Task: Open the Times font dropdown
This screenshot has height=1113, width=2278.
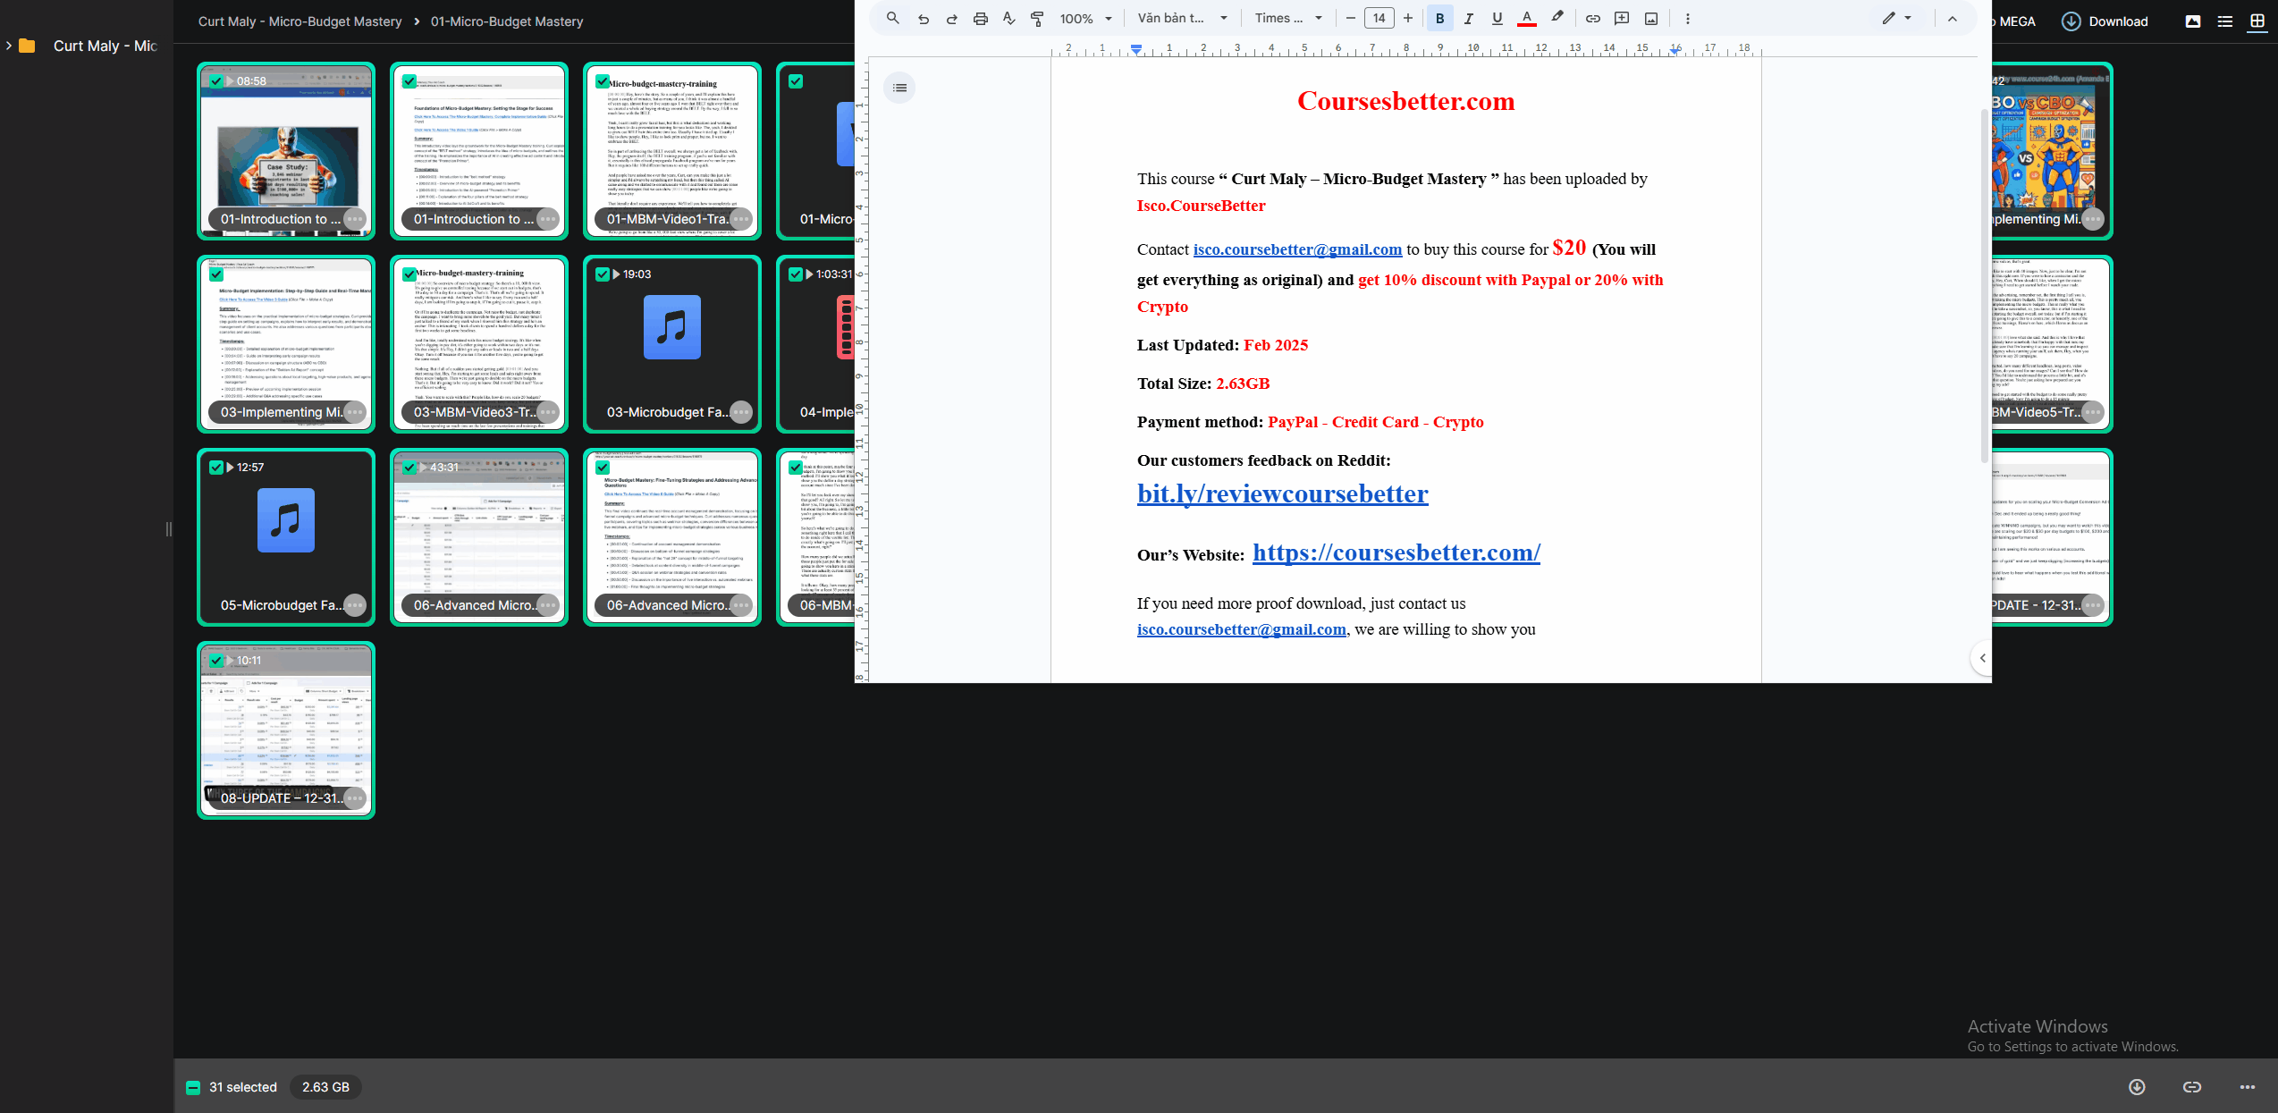Action: coord(1287,18)
